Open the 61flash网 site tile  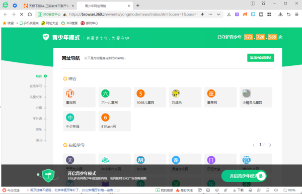point(115,121)
